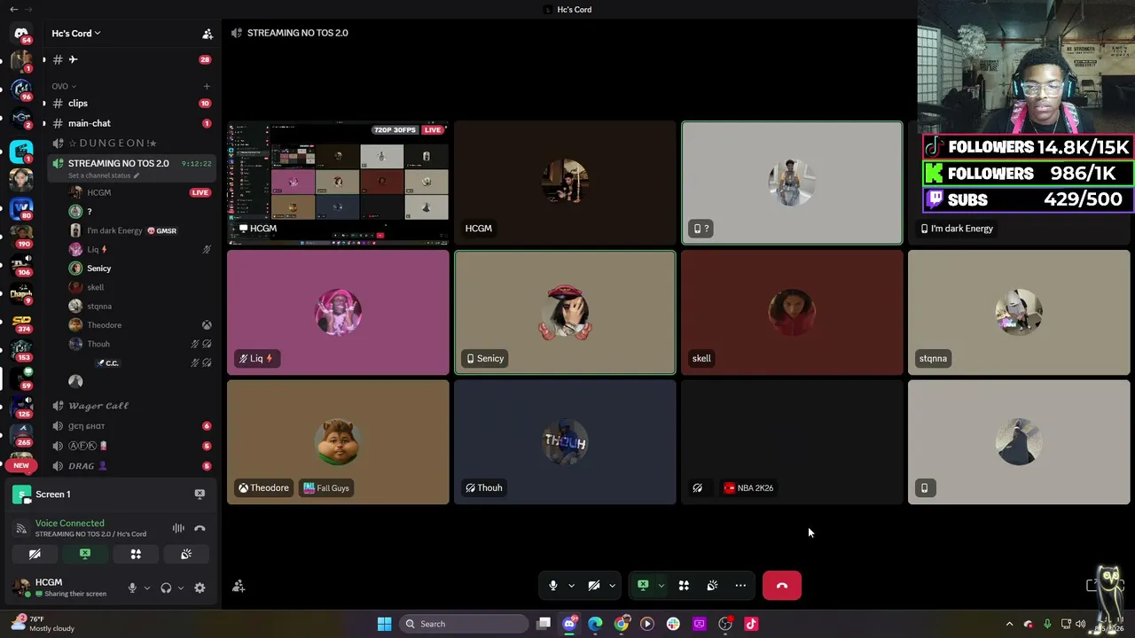Mute microphone in user panel
This screenshot has height=638, width=1135.
(132, 587)
